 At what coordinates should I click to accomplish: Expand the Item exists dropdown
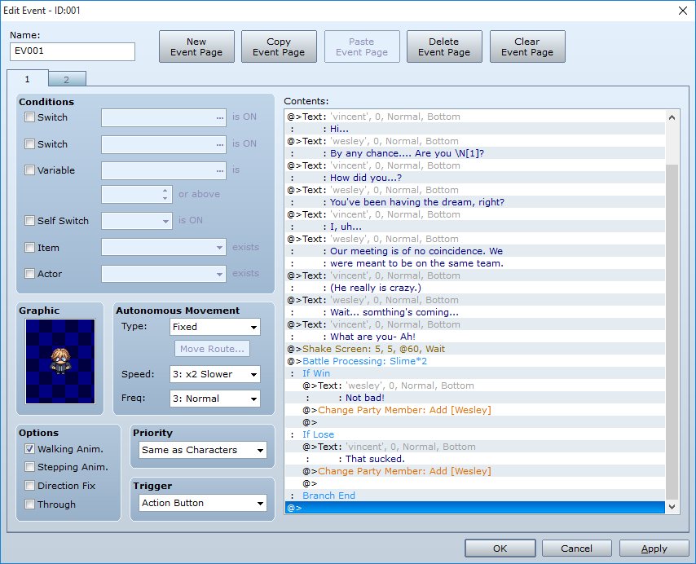pyautogui.click(x=164, y=247)
